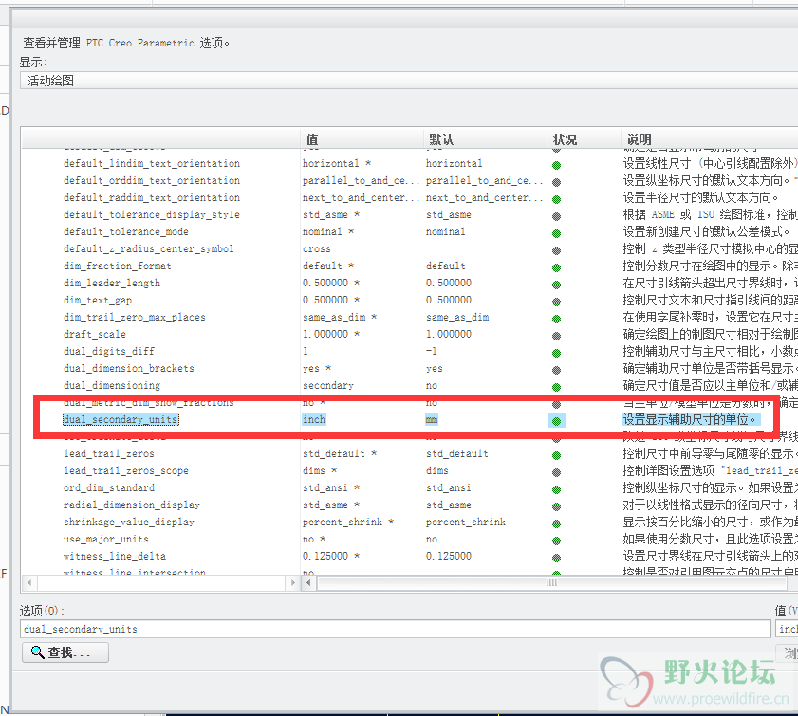Select dual_digits_diff option
Screen dimensions: 798x716
coord(109,351)
